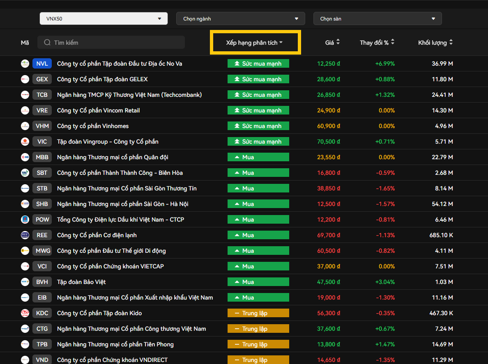The height and width of the screenshot is (364, 488).
Task: Click the GEX company logo icon
Action: click(25, 79)
